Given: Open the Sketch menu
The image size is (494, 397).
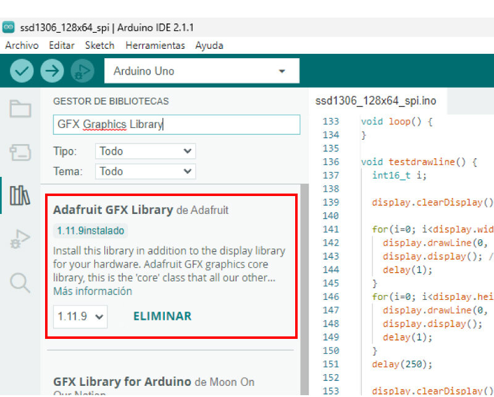Looking at the screenshot, I should [x=99, y=45].
